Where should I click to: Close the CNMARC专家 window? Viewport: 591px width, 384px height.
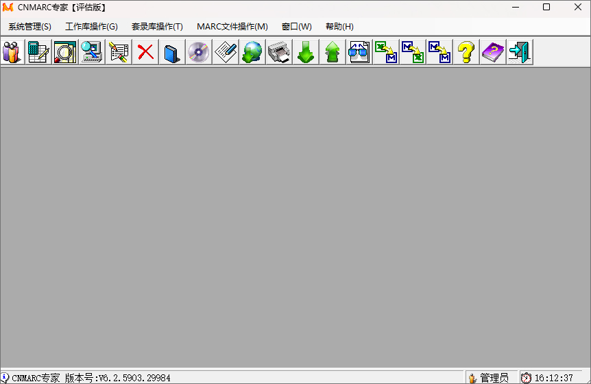[578, 7]
